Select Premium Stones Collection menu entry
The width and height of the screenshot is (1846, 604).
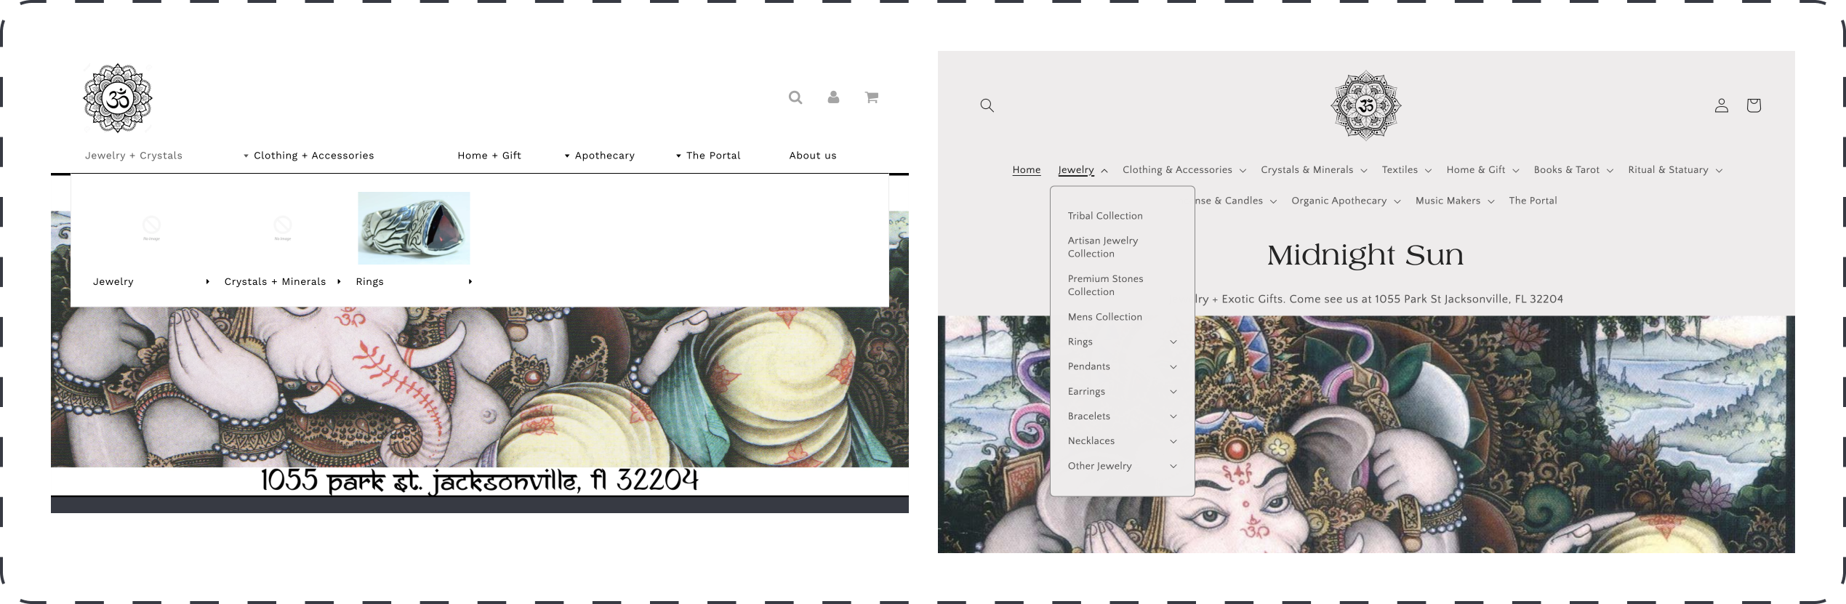[1105, 285]
